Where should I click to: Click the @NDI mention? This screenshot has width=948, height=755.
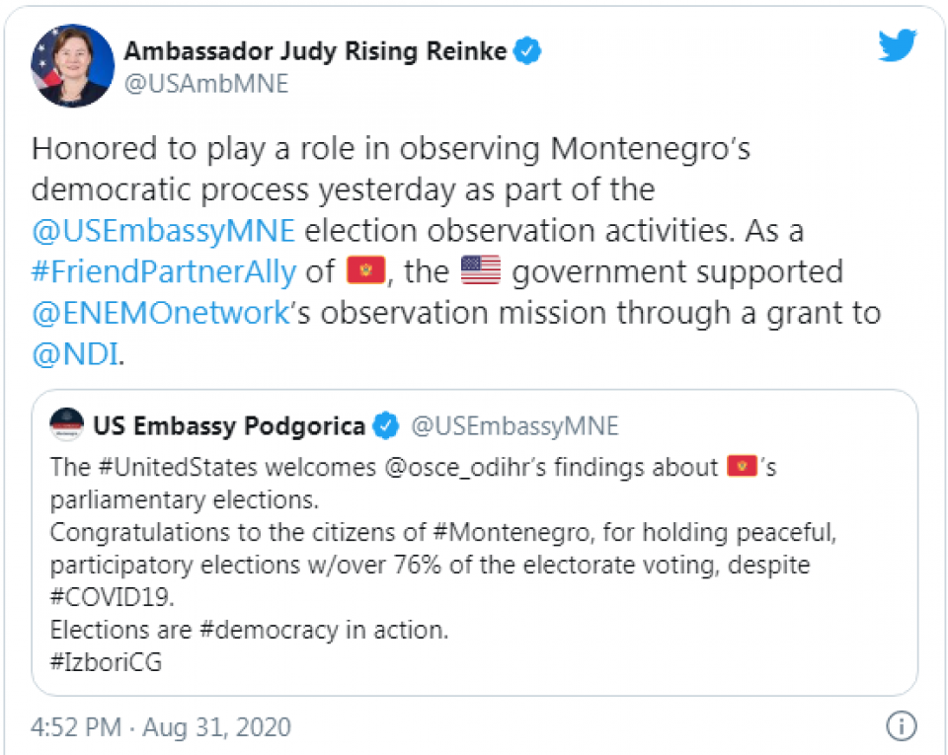pos(75,353)
